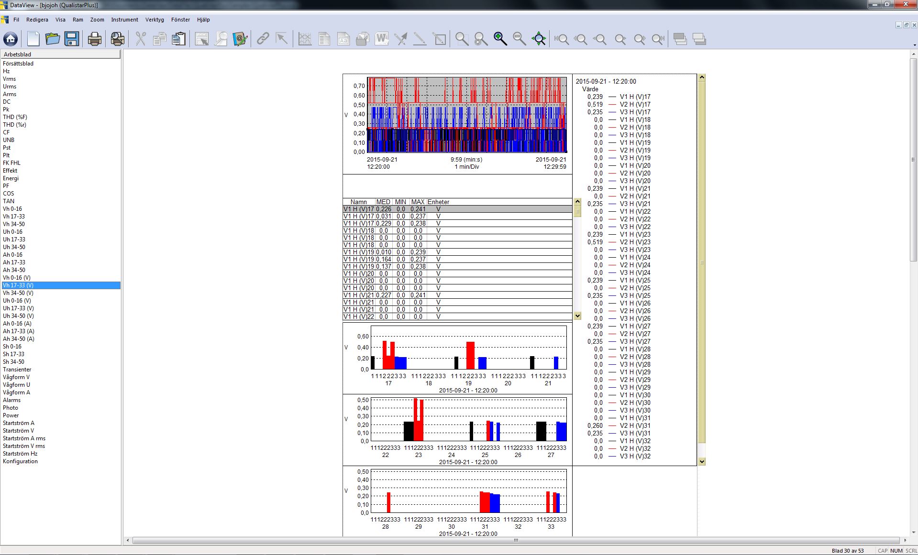Viewport: 918px width, 555px height.
Task: Open Print Preview from the toolbar
Action: 117,39
